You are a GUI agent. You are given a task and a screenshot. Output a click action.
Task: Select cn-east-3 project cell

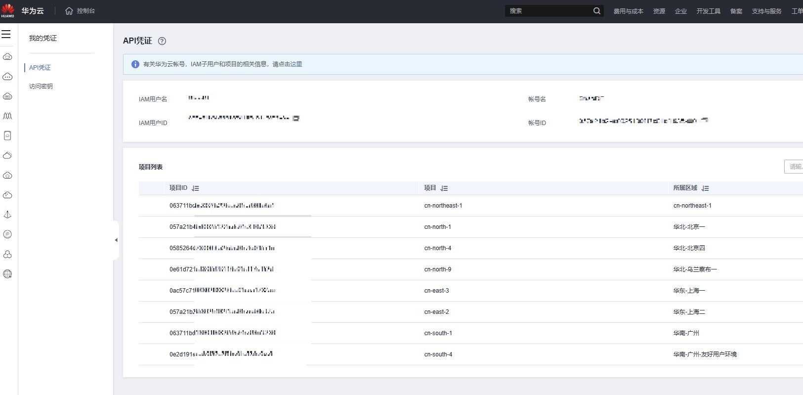(437, 291)
